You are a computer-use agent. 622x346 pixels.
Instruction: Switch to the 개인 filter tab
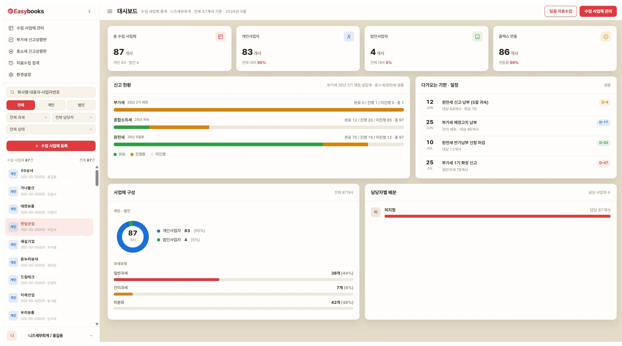tap(51, 105)
